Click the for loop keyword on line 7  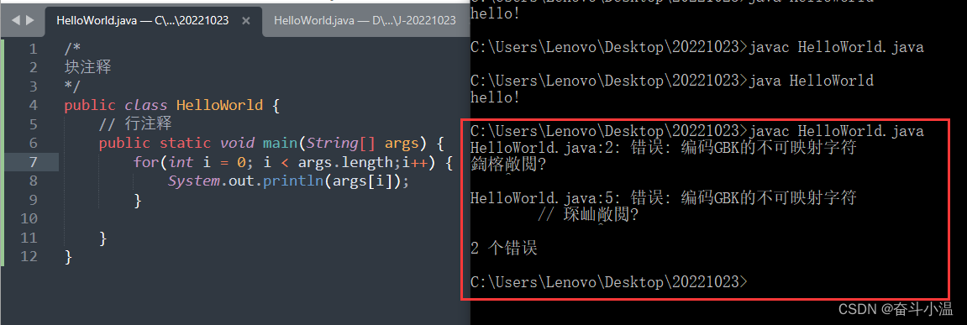coord(145,161)
